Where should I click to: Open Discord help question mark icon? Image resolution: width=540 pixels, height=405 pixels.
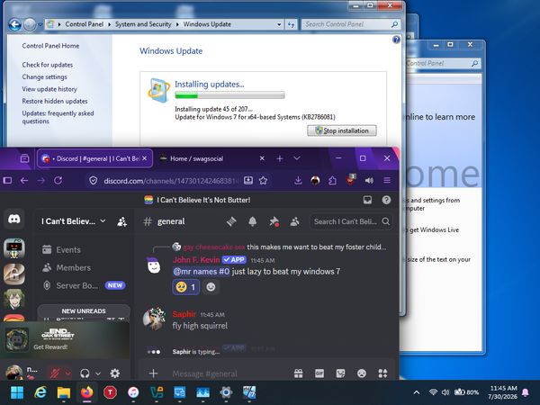coord(386,200)
